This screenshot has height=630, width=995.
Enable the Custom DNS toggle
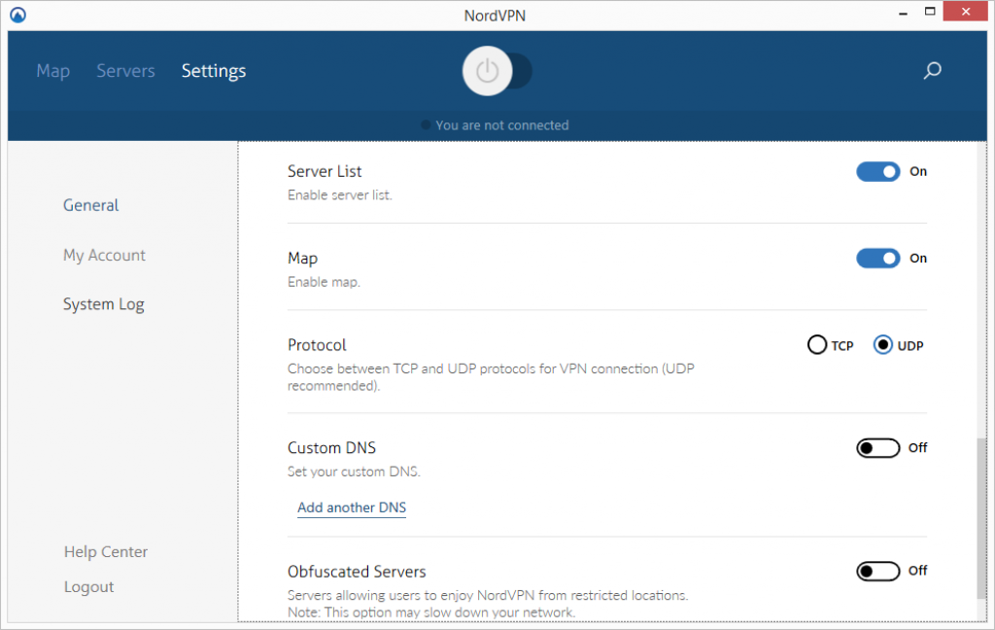[x=877, y=448]
